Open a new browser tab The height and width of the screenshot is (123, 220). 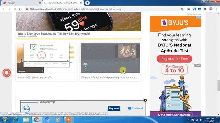[x=87, y=3]
